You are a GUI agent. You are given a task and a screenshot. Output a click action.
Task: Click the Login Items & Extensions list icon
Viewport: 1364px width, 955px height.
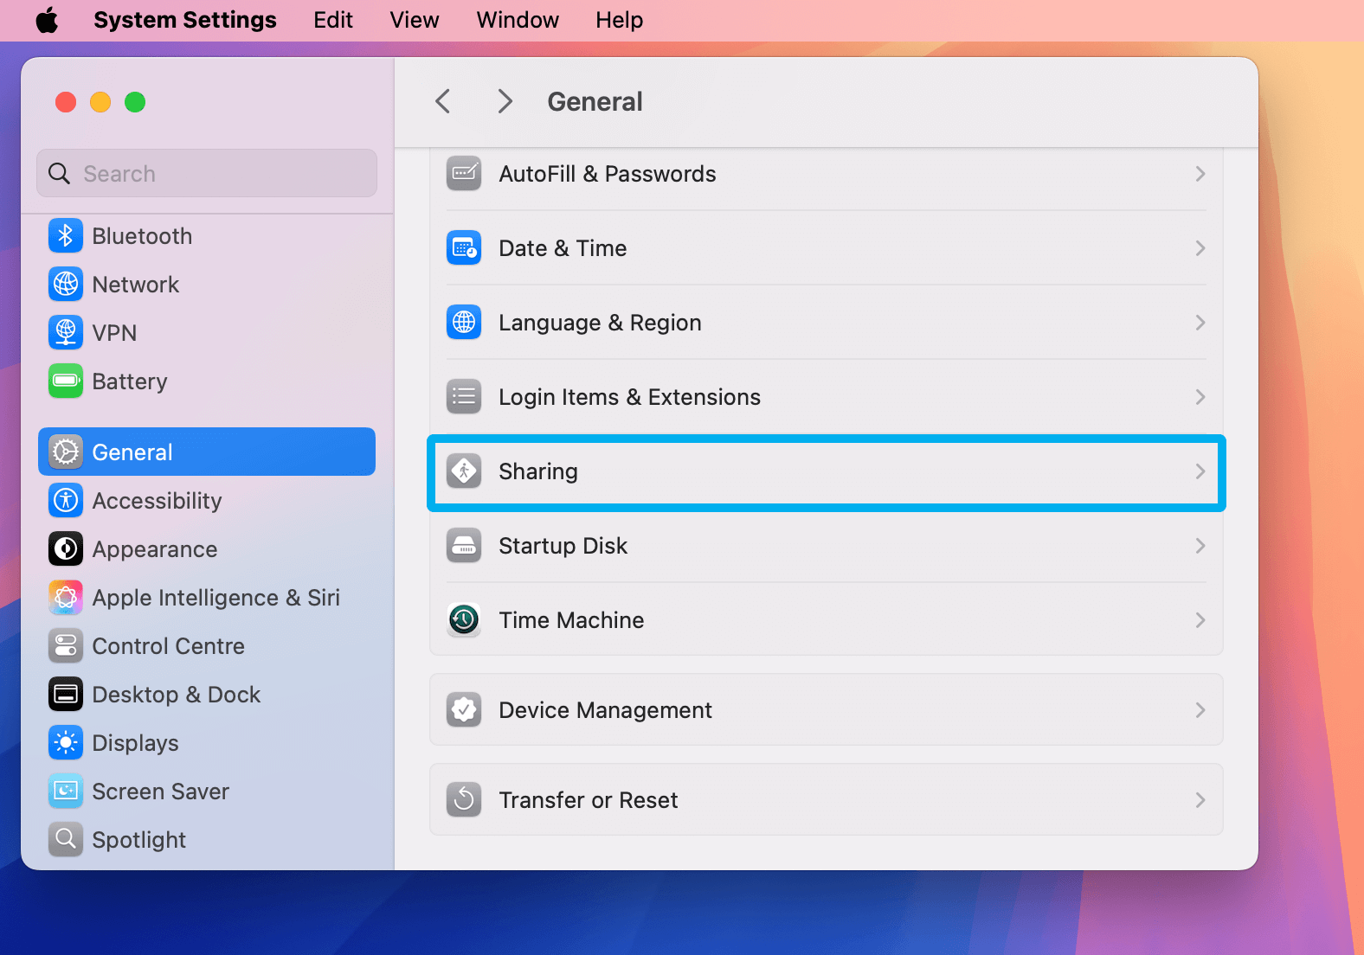point(464,397)
